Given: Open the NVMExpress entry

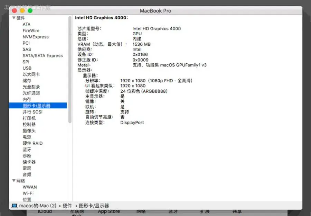Looking at the screenshot, I should (36, 37).
